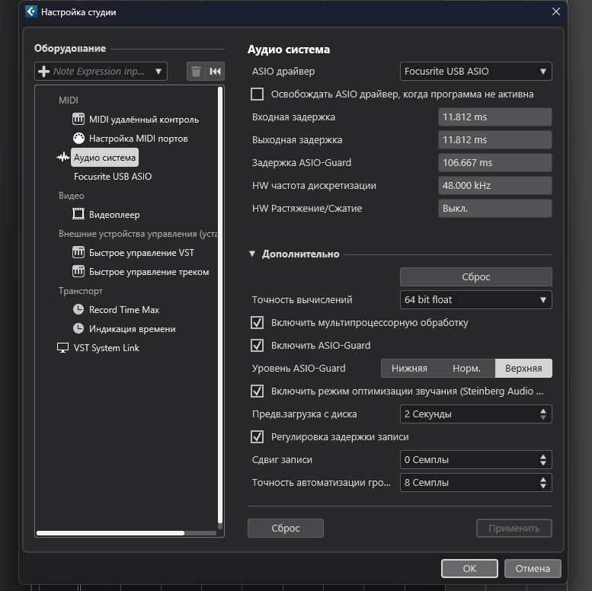The image size is (592, 591).
Task: Click the Отмена button
Action: point(533,568)
